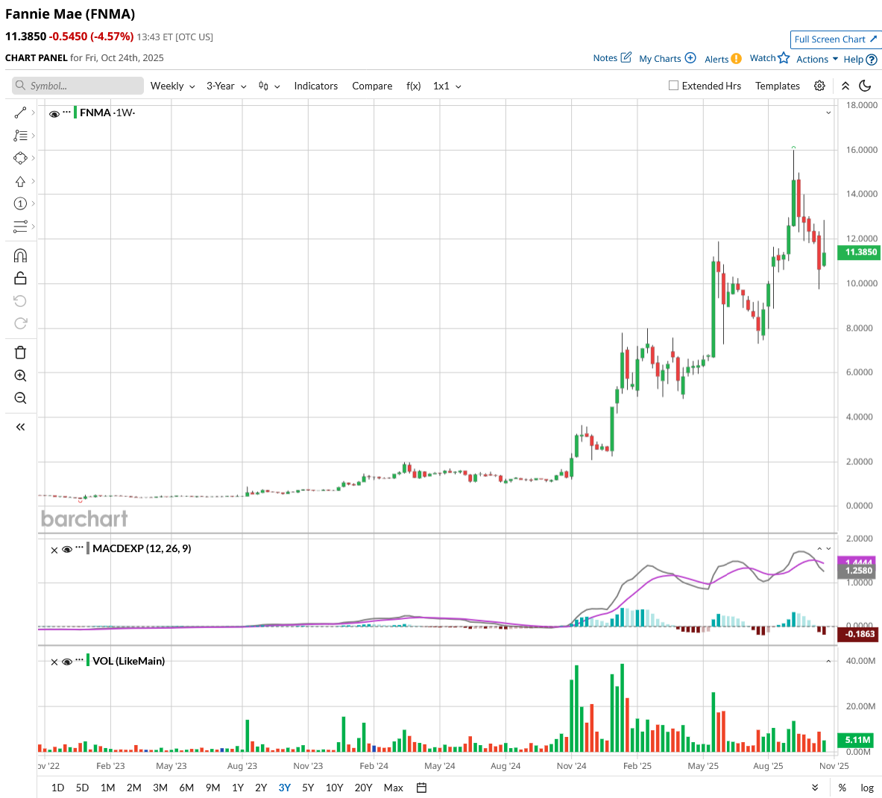Toggle the magnet snap mode
The width and height of the screenshot is (882, 798).
pos(20,256)
